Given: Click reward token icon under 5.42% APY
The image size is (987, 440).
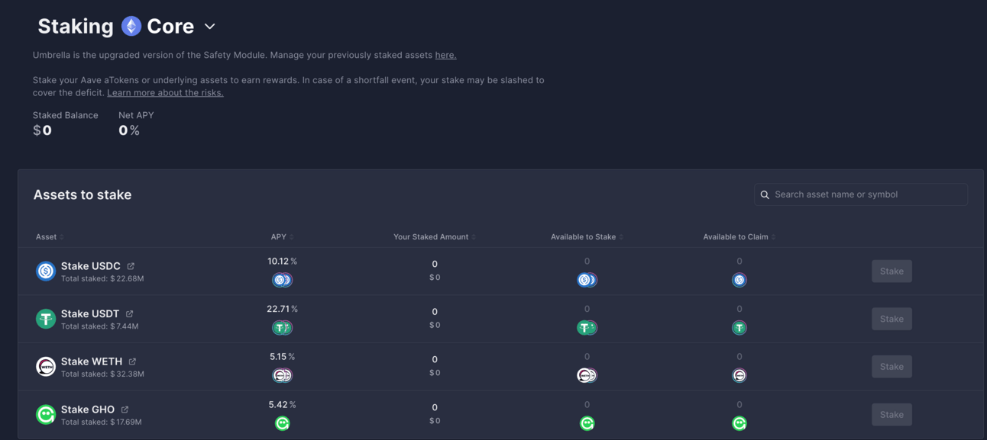Looking at the screenshot, I should (282, 423).
